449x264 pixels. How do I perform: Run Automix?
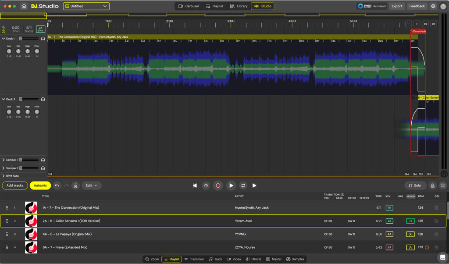click(x=40, y=186)
